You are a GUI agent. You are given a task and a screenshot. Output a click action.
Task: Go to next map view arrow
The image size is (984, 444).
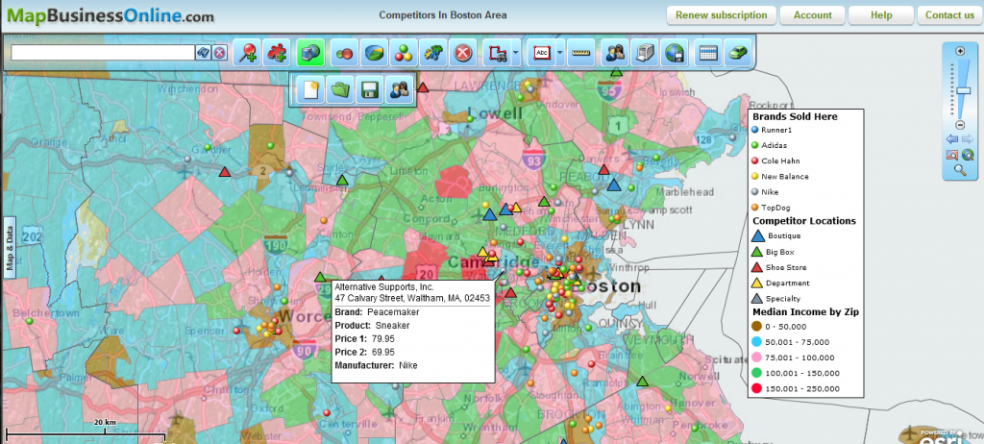pyautogui.click(x=967, y=138)
